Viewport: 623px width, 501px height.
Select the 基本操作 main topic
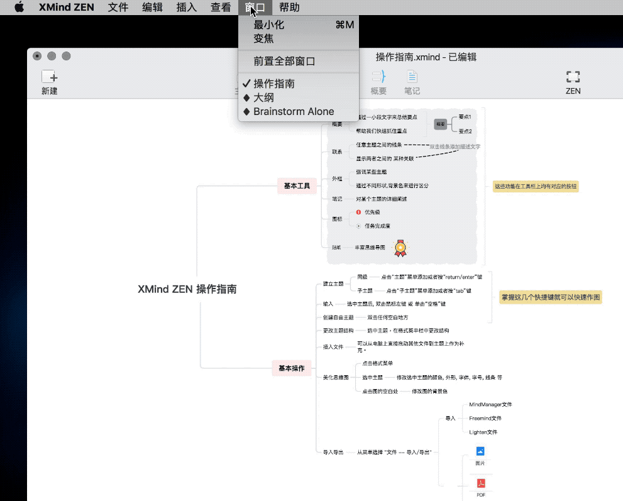[292, 368]
